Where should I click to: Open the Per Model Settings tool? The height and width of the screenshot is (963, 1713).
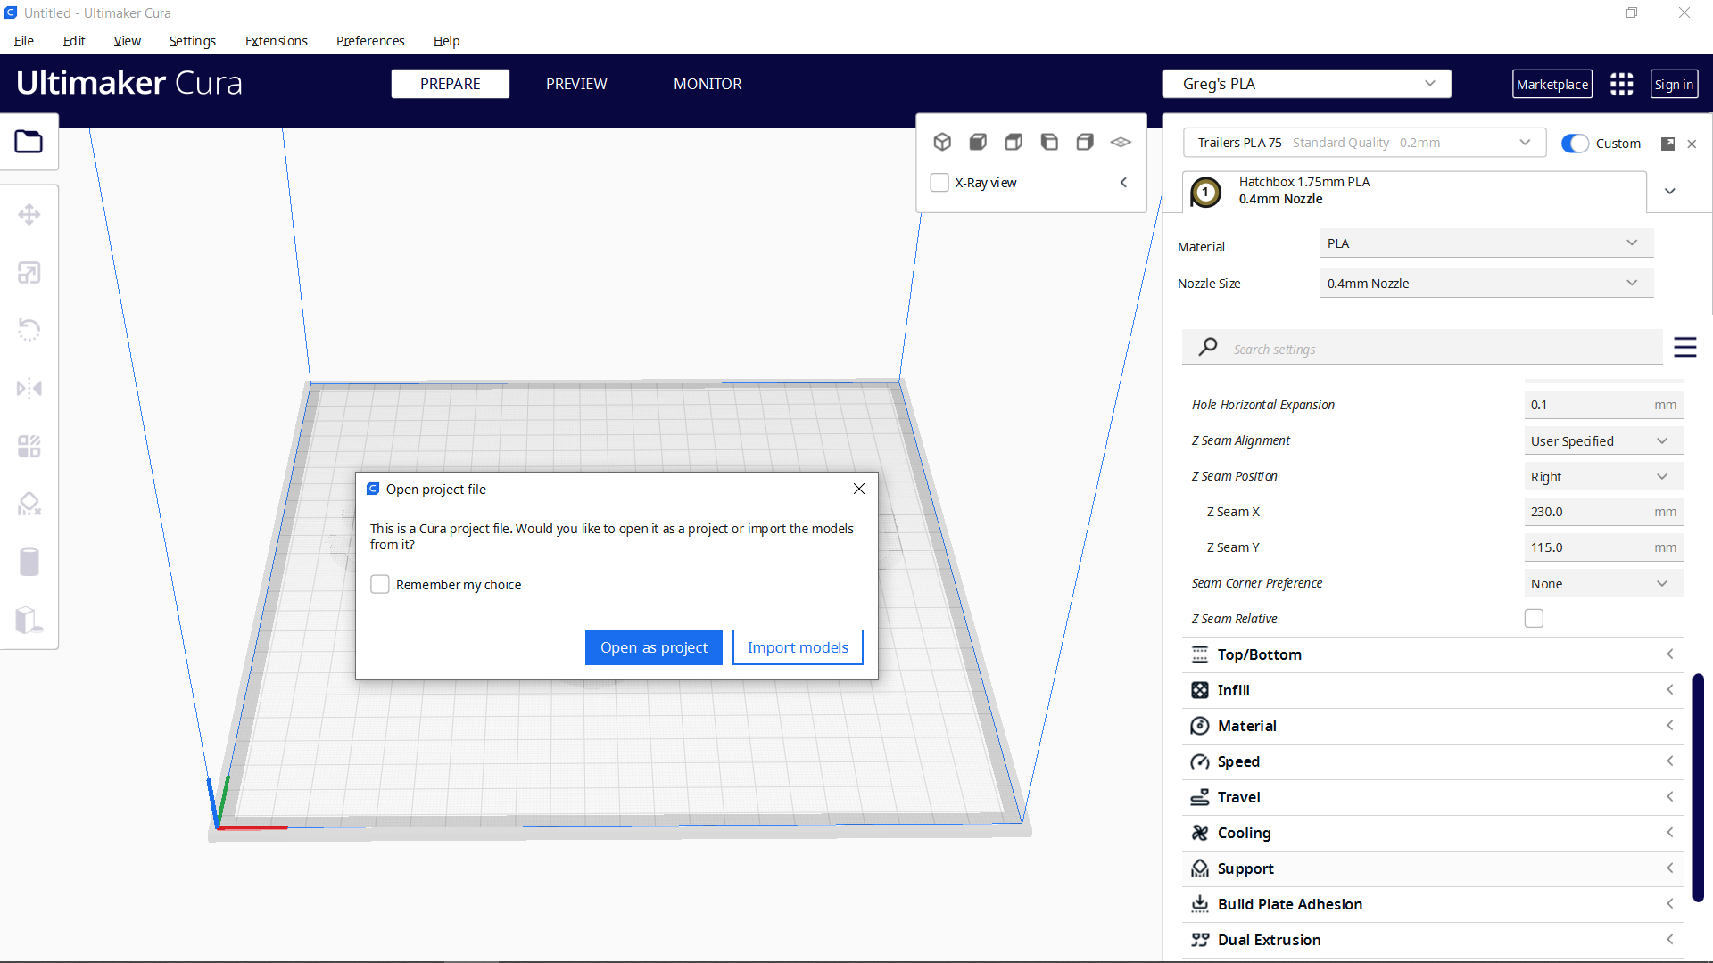coord(29,446)
